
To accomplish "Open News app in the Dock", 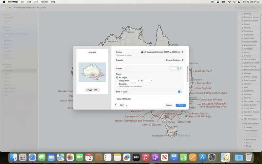I will coord(164,157).
